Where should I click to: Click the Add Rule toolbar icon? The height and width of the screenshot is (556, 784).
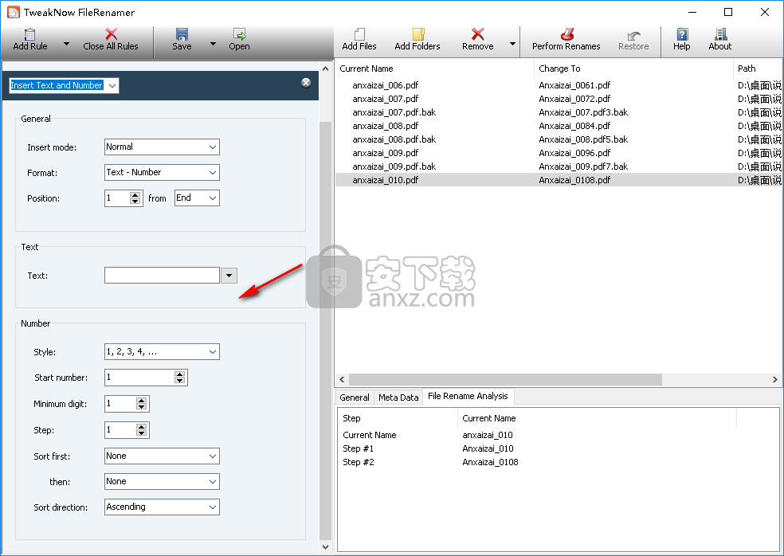[x=30, y=34]
